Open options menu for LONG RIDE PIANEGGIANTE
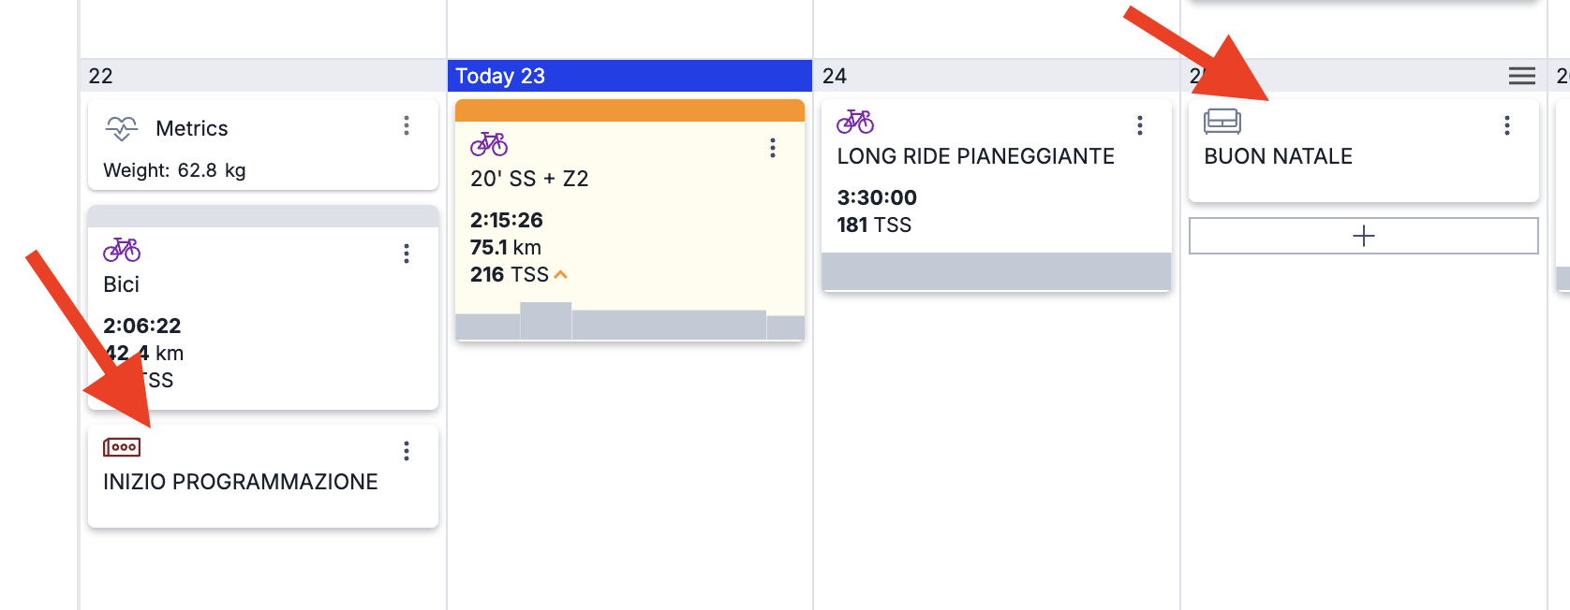 point(1140,125)
